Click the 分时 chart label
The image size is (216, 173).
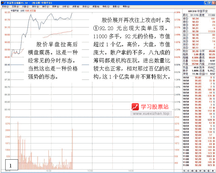pos(22,11)
